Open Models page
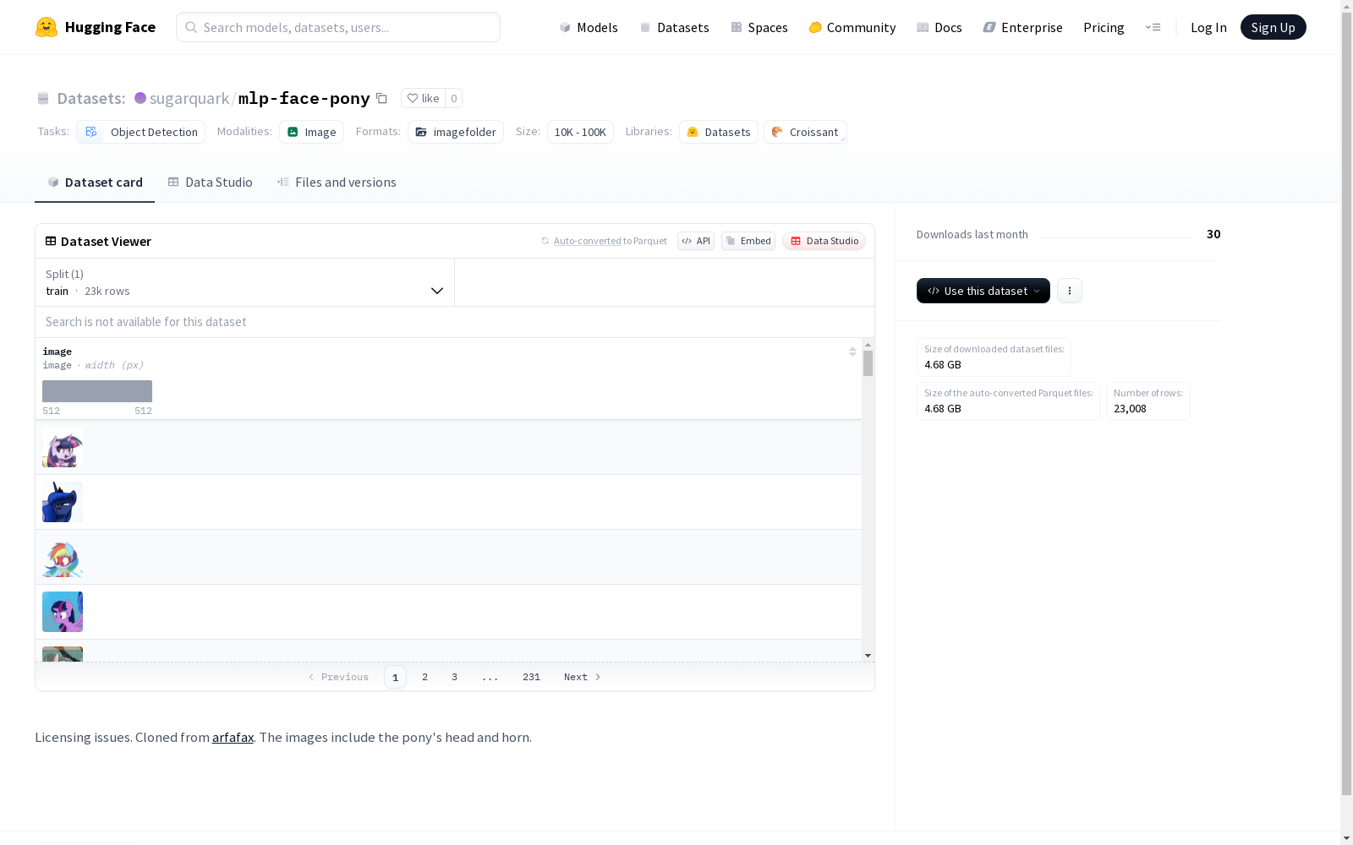This screenshot has height=845, width=1353. 589,27
